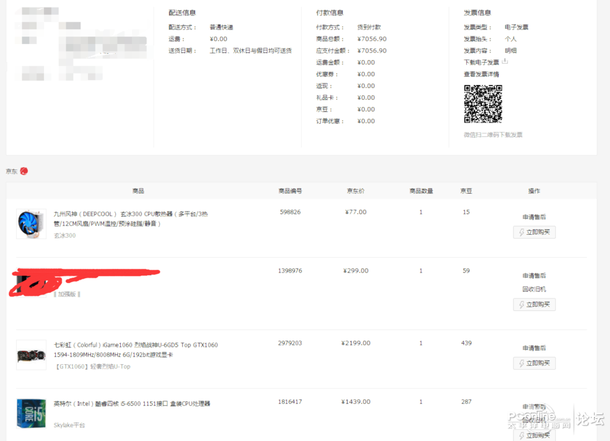The width and height of the screenshot is (610, 441).
Task: Click the invoice QR code
Action: pyautogui.click(x=483, y=104)
